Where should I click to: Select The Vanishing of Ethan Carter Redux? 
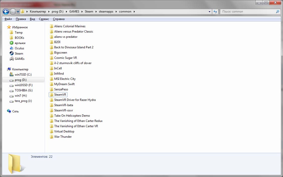[x=76, y=121]
